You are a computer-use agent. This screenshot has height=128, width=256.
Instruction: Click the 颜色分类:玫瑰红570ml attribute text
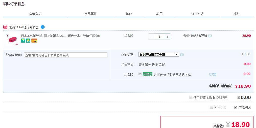click(84, 36)
